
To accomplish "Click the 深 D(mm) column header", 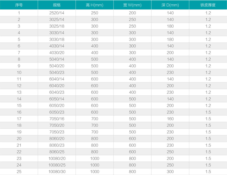I will click(x=170, y=5).
